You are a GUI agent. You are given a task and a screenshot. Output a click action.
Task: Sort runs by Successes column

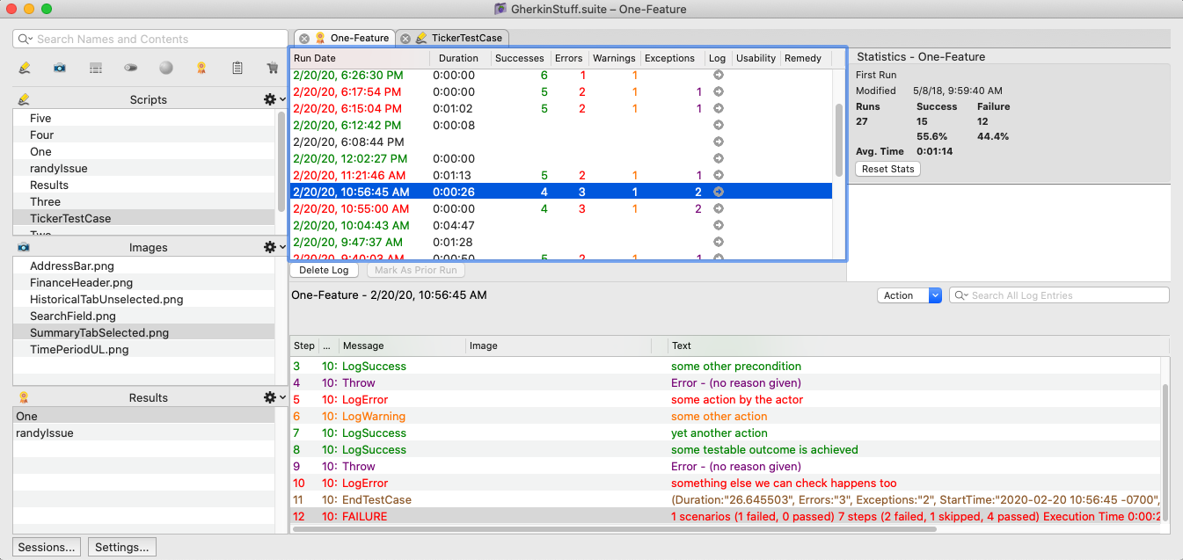coord(520,59)
